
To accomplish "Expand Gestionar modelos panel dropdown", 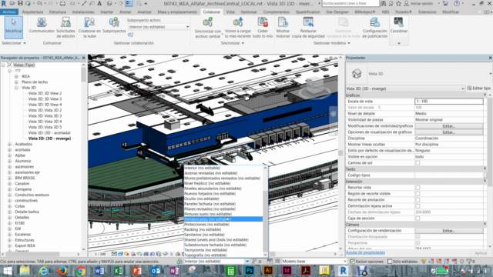I will (332, 43).
